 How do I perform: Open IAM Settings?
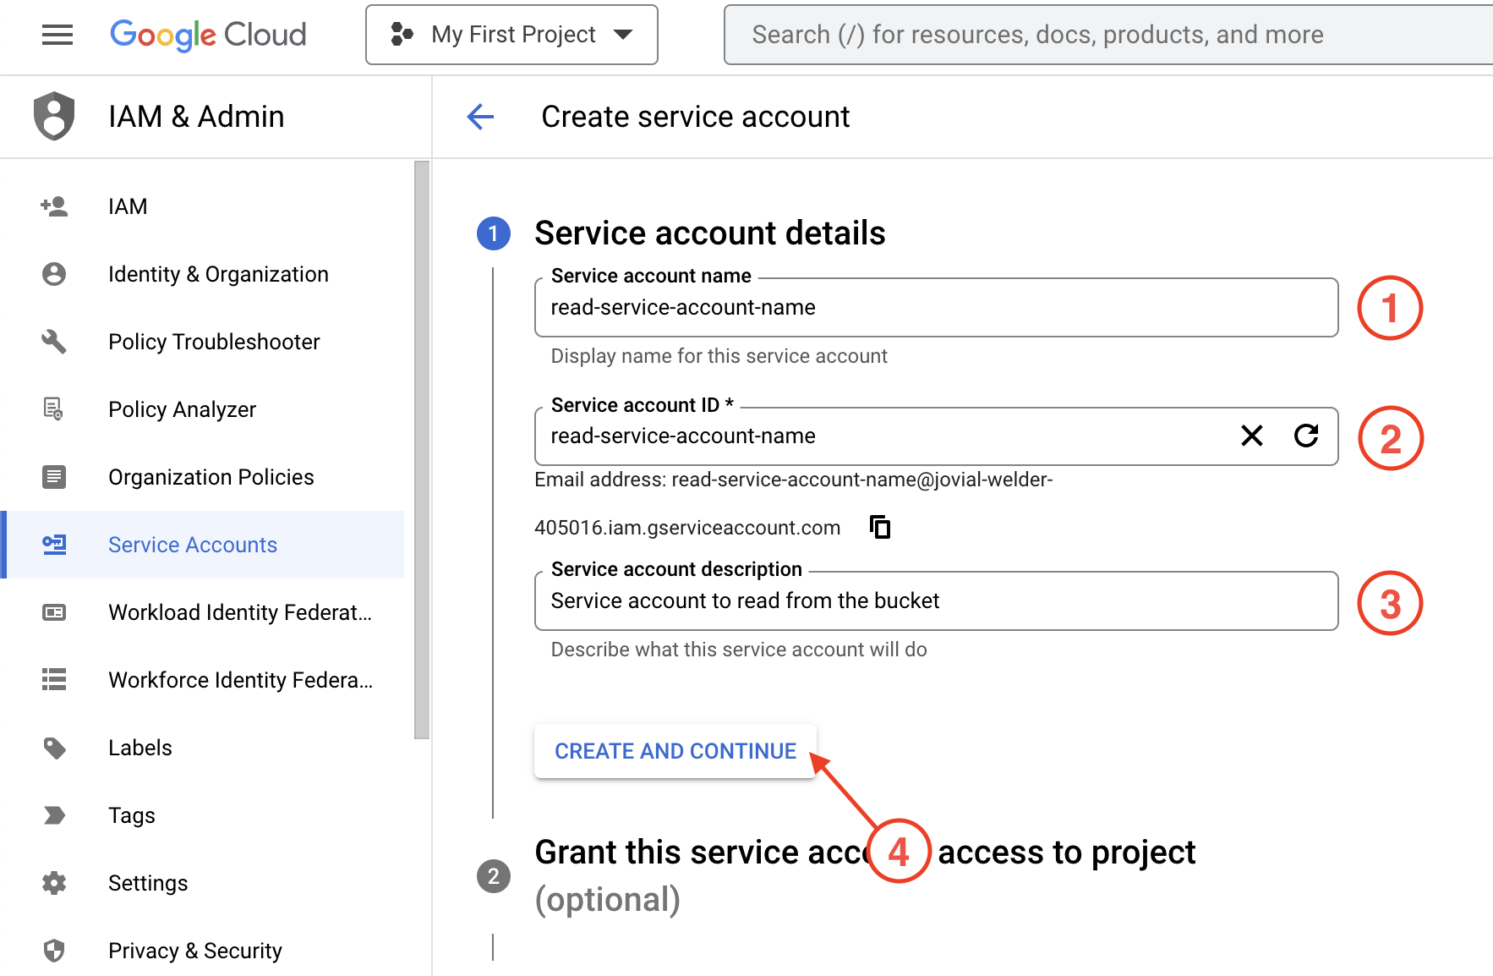pyautogui.click(x=202, y=883)
